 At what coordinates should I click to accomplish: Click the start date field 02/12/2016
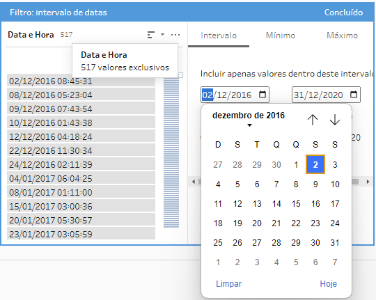[x=235, y=95]
